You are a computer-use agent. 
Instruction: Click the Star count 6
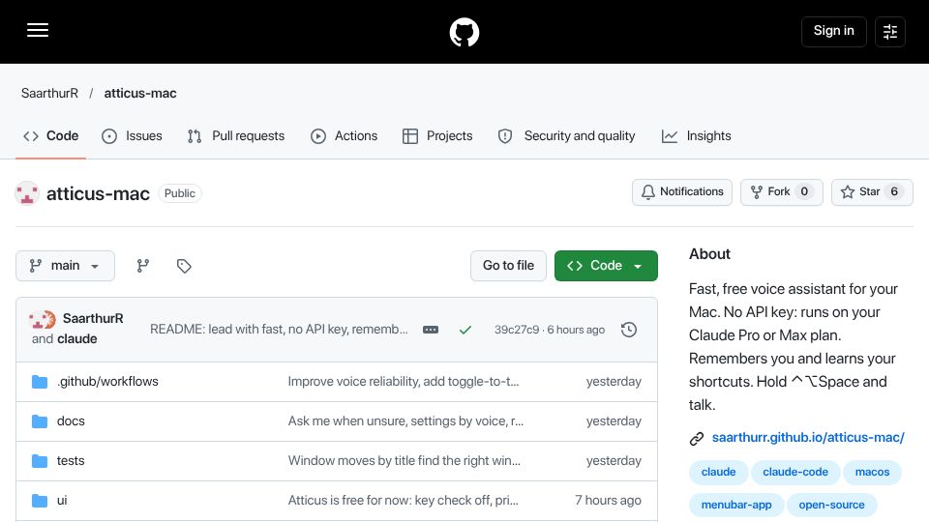pyautogui.click(x=894, y=191)
